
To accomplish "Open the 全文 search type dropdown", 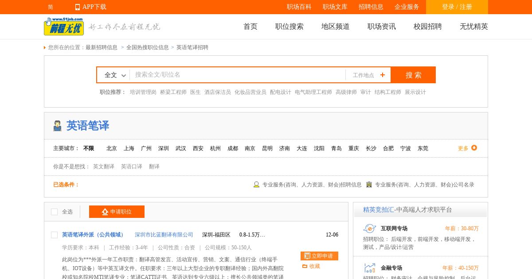I will (x=115, y=75).
